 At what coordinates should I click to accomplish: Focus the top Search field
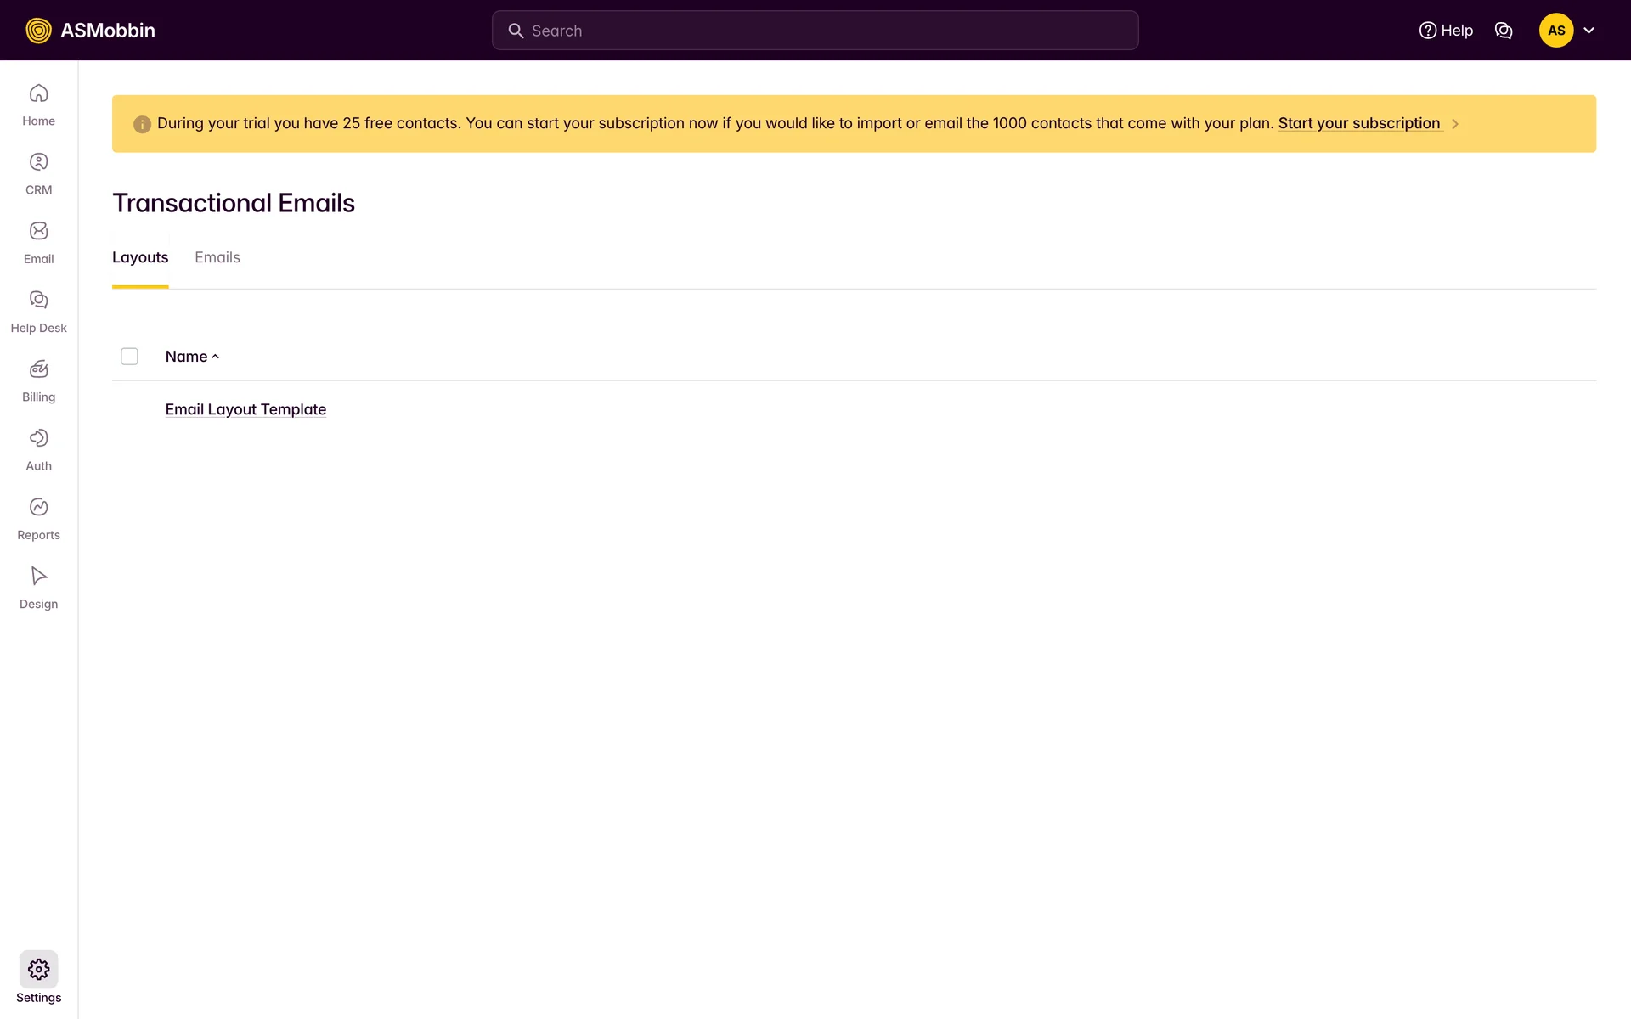[815, 31]
